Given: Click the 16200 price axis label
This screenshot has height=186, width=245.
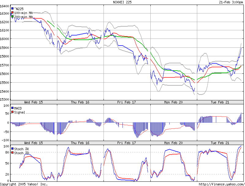Looking at the screenshot, I should 5,22.
